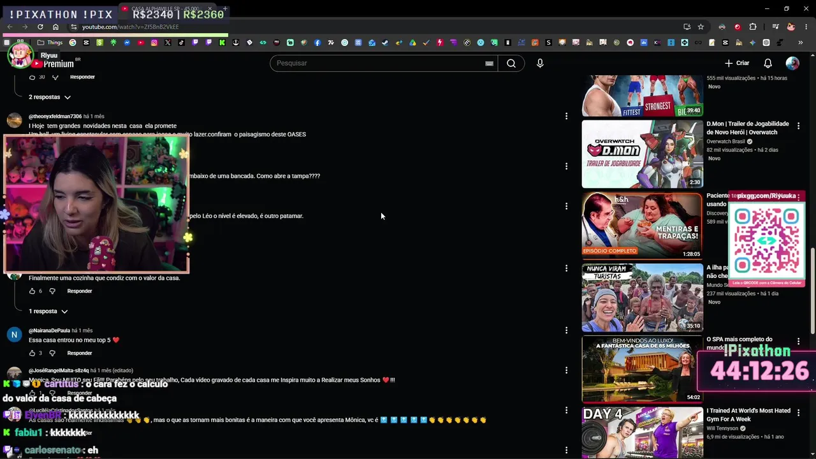Image resolution: width=816 pixels, height=459 pixels.
Task: Start voice search with the microphone icon
Action: (x=540, y=63)
